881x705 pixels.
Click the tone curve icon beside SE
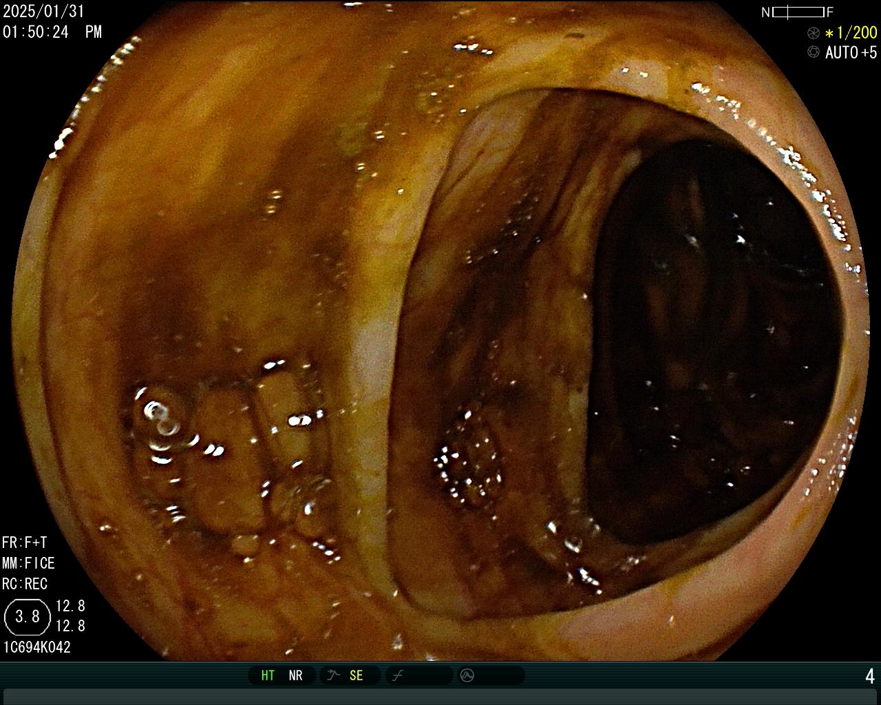point(334,675)
